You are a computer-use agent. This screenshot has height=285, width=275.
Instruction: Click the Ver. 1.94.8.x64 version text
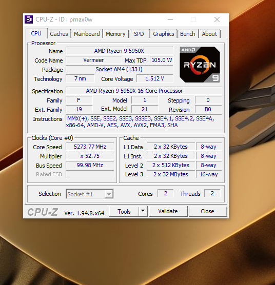click(x=84, y=213)
